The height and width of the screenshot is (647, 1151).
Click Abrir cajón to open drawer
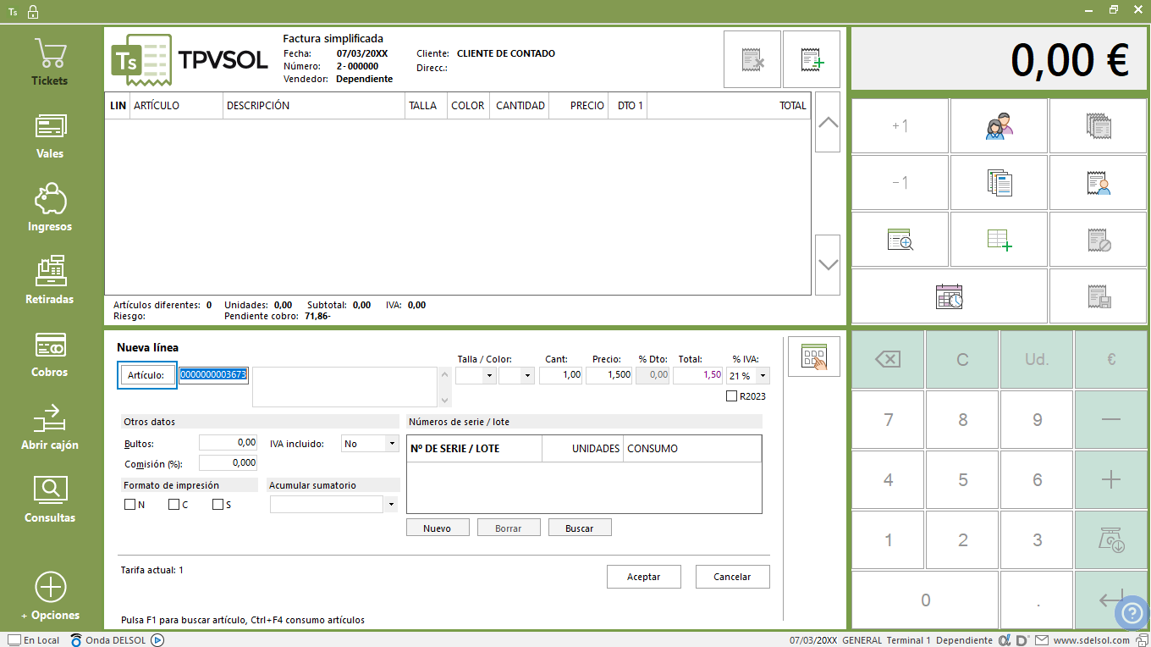[x=50, y=428]
